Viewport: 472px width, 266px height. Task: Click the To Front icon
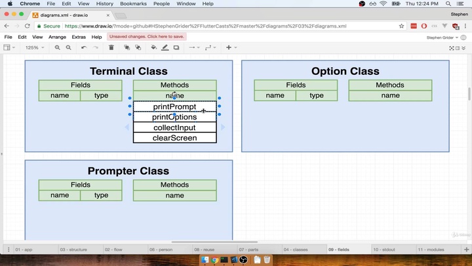(x=127, y=47)
